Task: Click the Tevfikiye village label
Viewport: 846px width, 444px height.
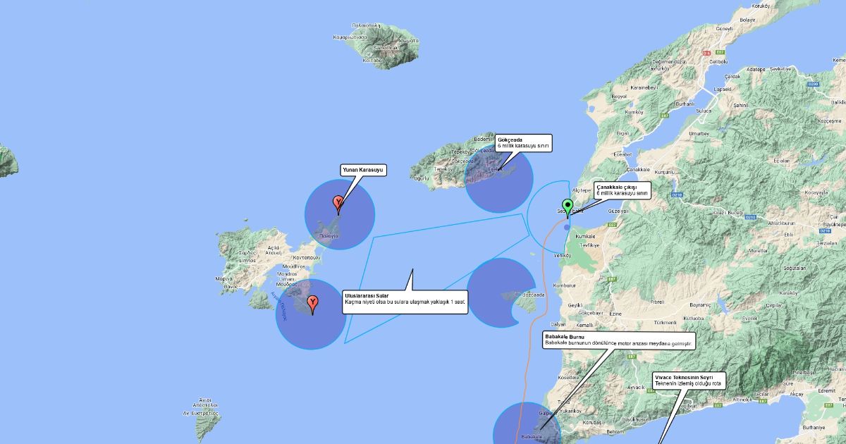Action: click(x=588, y=245)
